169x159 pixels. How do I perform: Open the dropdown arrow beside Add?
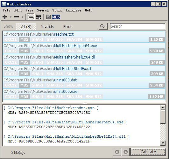[x=11, y=17]
